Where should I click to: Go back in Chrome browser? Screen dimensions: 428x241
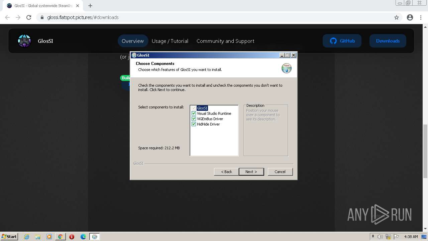(x=7, y=17)
